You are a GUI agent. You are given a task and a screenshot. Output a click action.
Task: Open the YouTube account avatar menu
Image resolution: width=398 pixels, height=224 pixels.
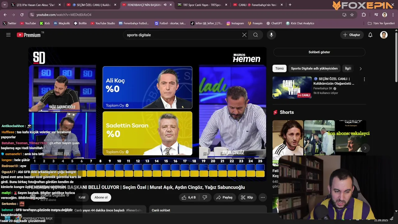pyautogui.click(x=384, y=35)
